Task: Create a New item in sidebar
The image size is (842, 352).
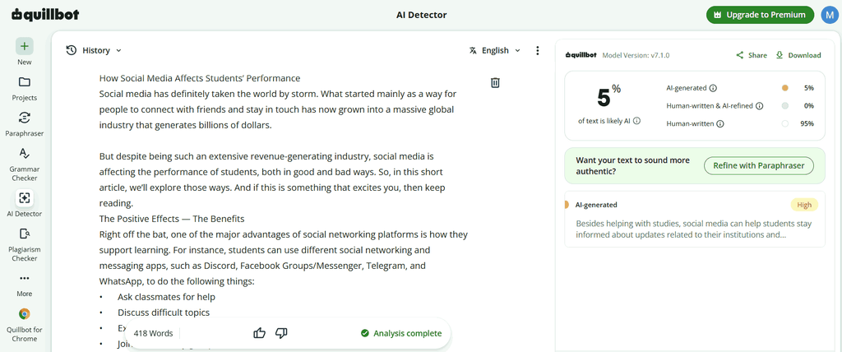Action: [x=24, y=52]
